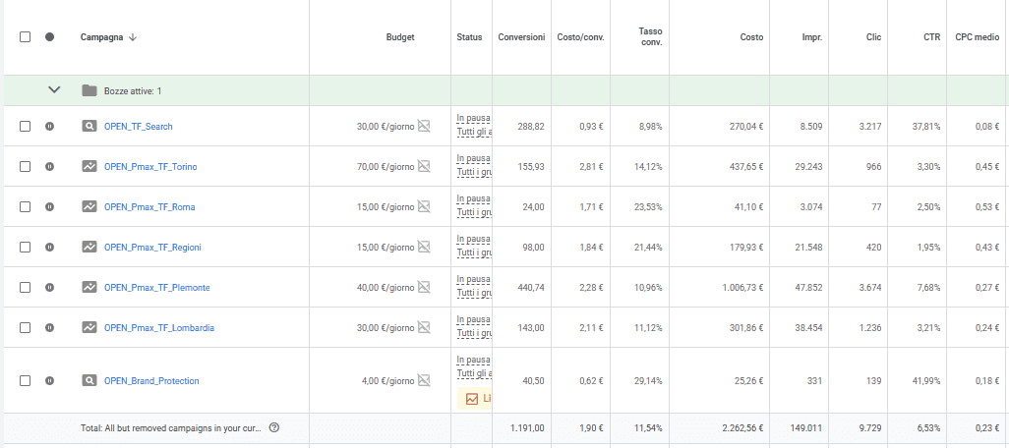Open the OPEN_TF_Search campaign link
This screenshot has height=448, width=1009.
coord(139,127)
